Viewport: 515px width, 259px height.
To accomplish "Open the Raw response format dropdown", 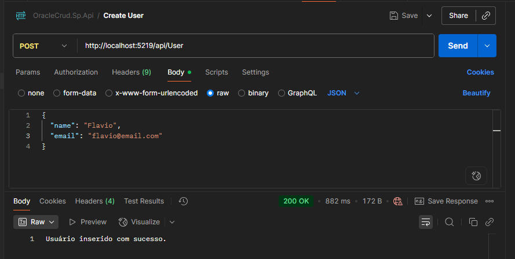I will pyautogui.click(x=36, y=222).
